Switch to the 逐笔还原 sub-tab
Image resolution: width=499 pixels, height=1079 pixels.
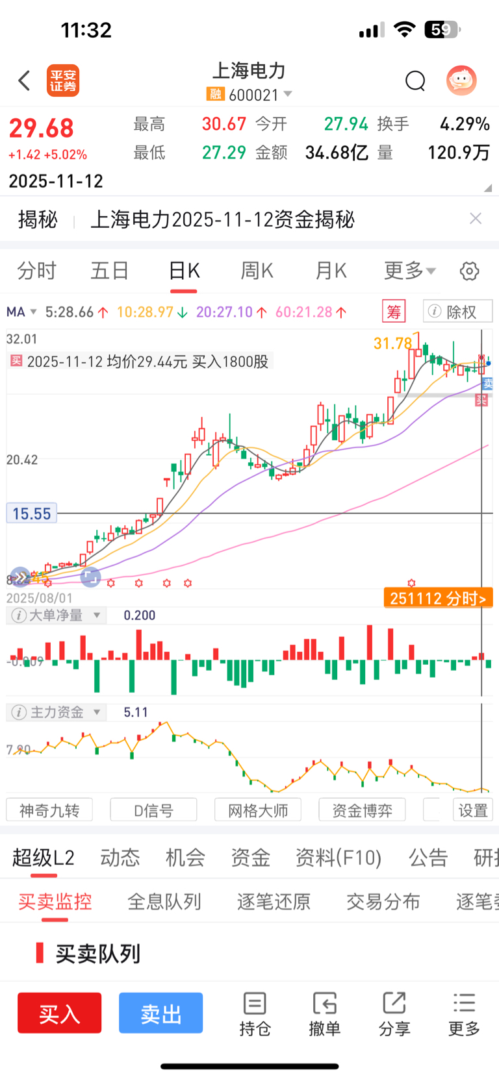[x=274, y=901]
